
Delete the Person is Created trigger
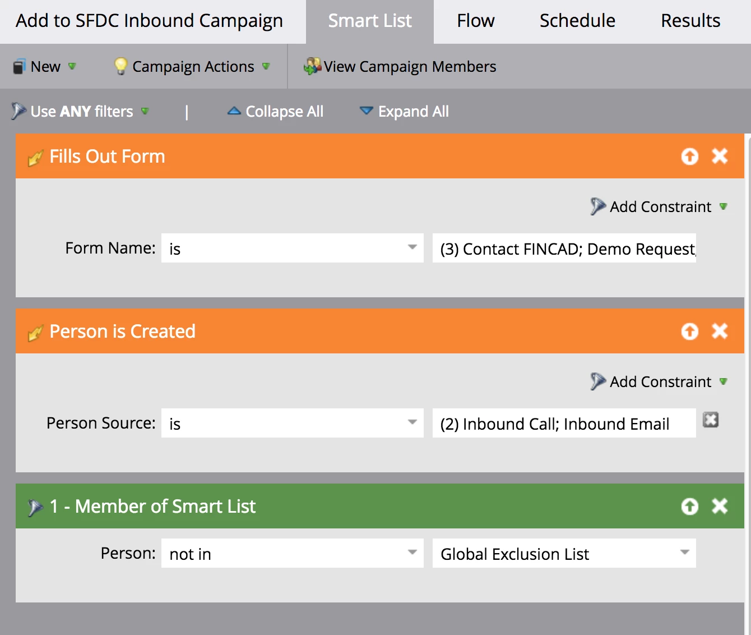tap(720, 331)
